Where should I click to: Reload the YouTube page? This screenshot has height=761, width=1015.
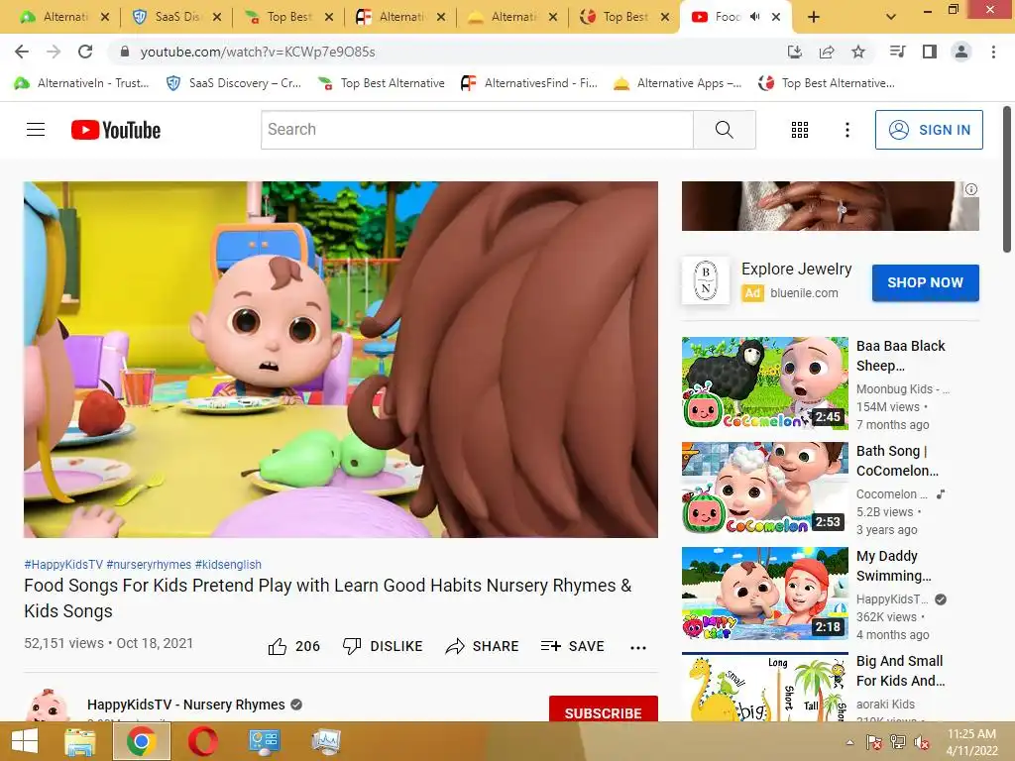pyautogui.click(x=85, y=52)
